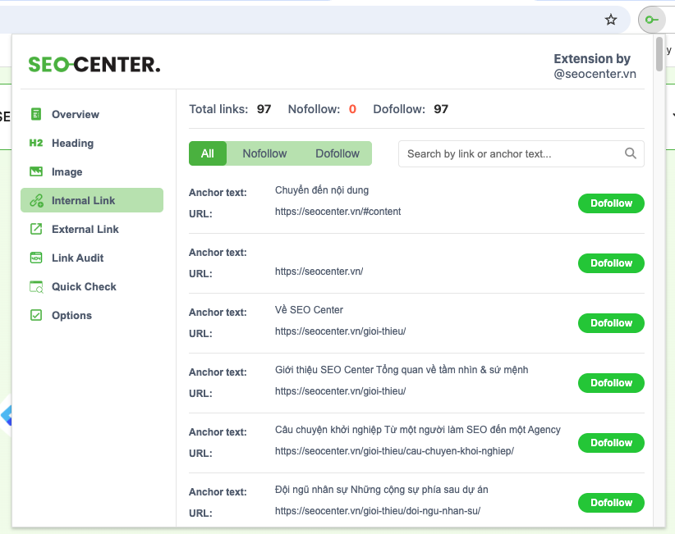Go to the Heading section
The height and width of the screenshot is (534, 675).
(x=72, y=143)
